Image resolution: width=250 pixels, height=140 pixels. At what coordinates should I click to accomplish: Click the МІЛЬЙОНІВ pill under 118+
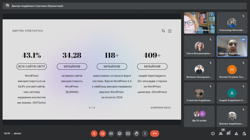coord(112,66)
